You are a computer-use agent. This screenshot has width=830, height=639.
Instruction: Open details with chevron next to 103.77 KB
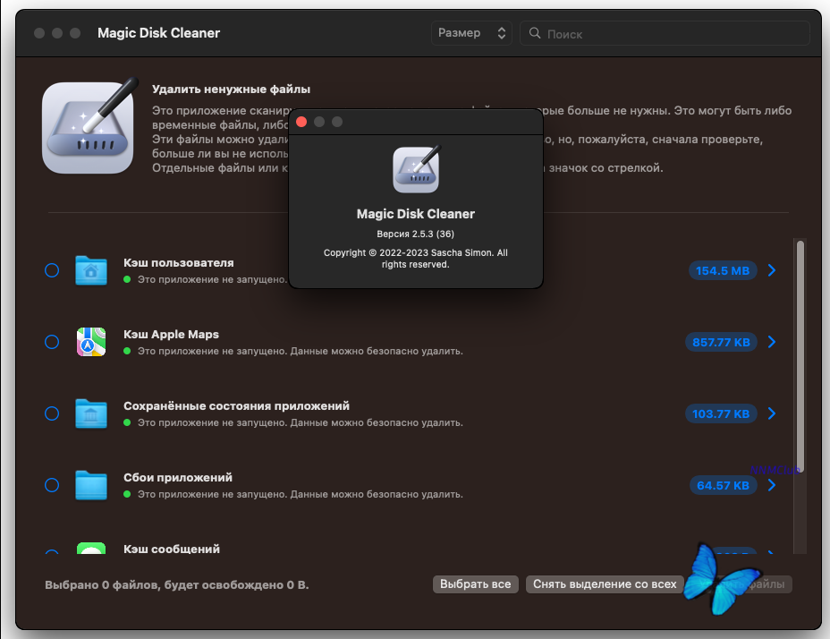point(771,413)
